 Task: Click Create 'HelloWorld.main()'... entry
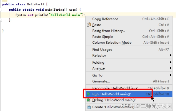click(x=129, y=107)
